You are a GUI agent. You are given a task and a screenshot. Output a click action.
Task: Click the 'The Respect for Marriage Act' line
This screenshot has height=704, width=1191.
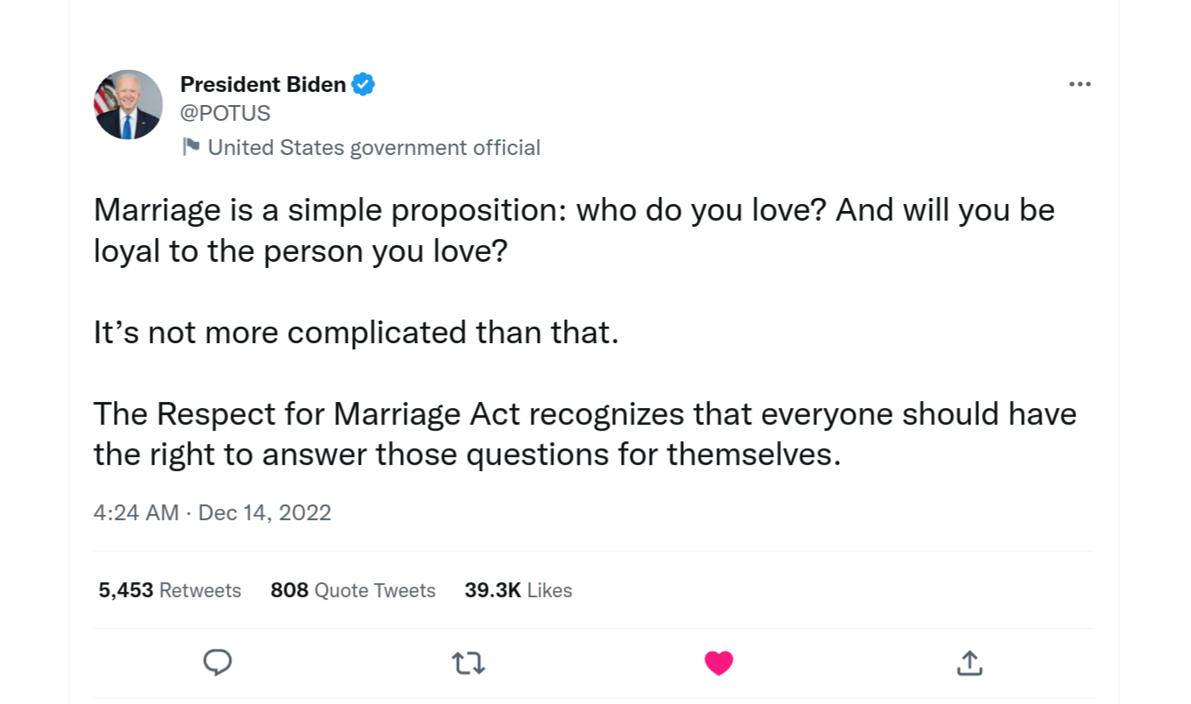[584, 413]
